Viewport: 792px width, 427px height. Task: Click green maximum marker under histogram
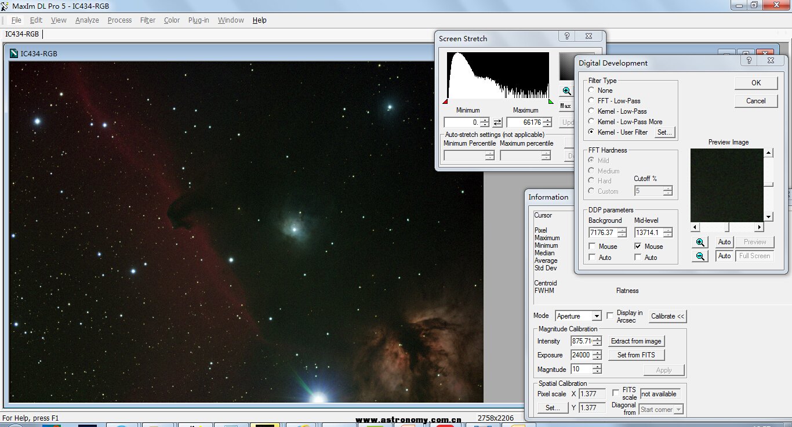(x=551, y=102)
